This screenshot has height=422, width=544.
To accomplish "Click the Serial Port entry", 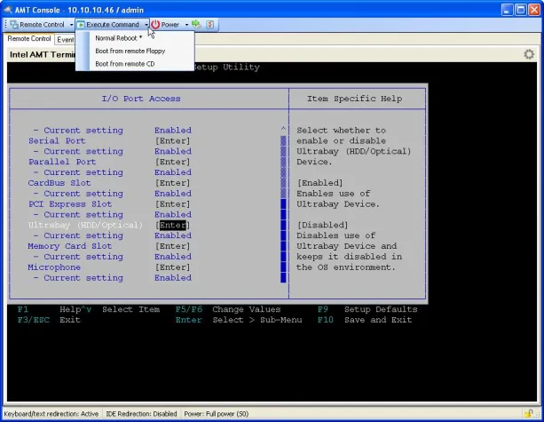I will (x=57, y=140).
